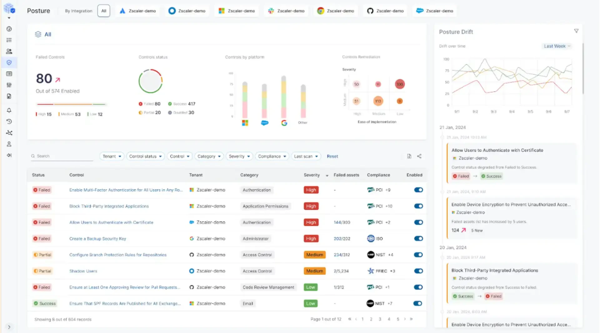Expand sidebar with bottom chevron arrow
The height and width of the screenshot is (333, 600).
(x=9, y=327)
